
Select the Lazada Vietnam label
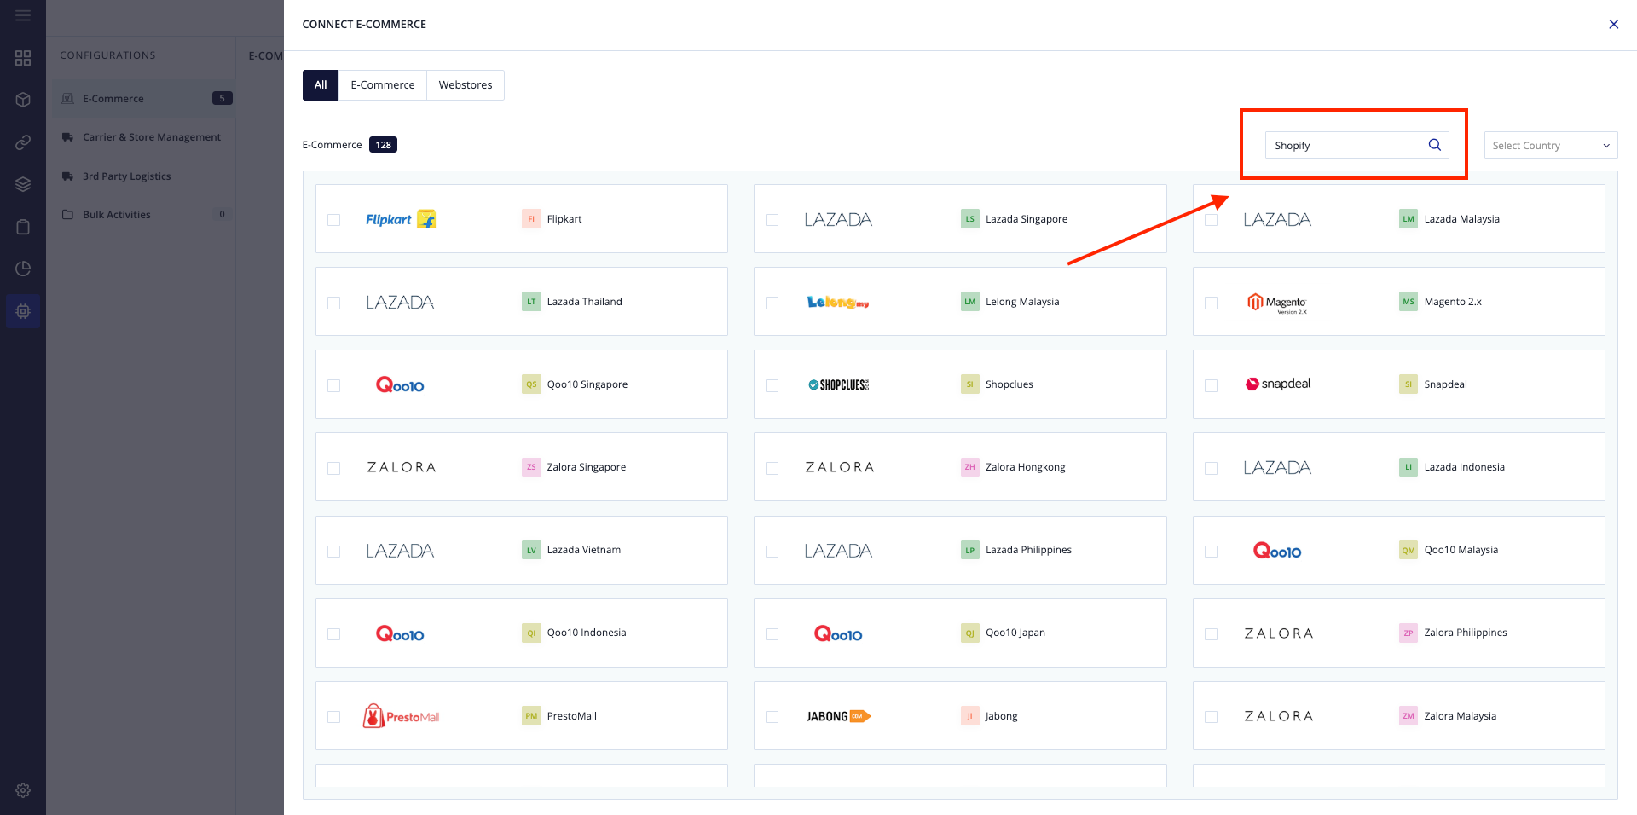tap(584, 550)
